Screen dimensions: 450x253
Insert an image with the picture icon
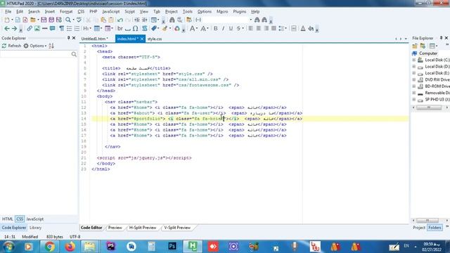[37, 28]
